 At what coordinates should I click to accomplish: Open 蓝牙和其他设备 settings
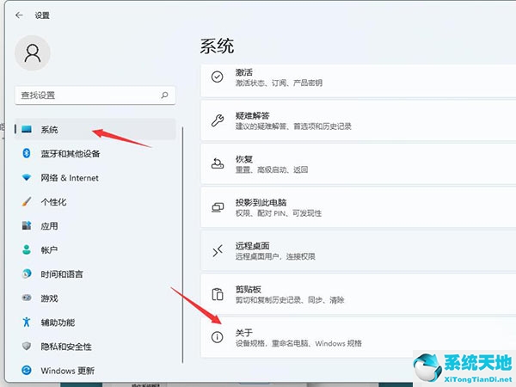coord(71,154)
